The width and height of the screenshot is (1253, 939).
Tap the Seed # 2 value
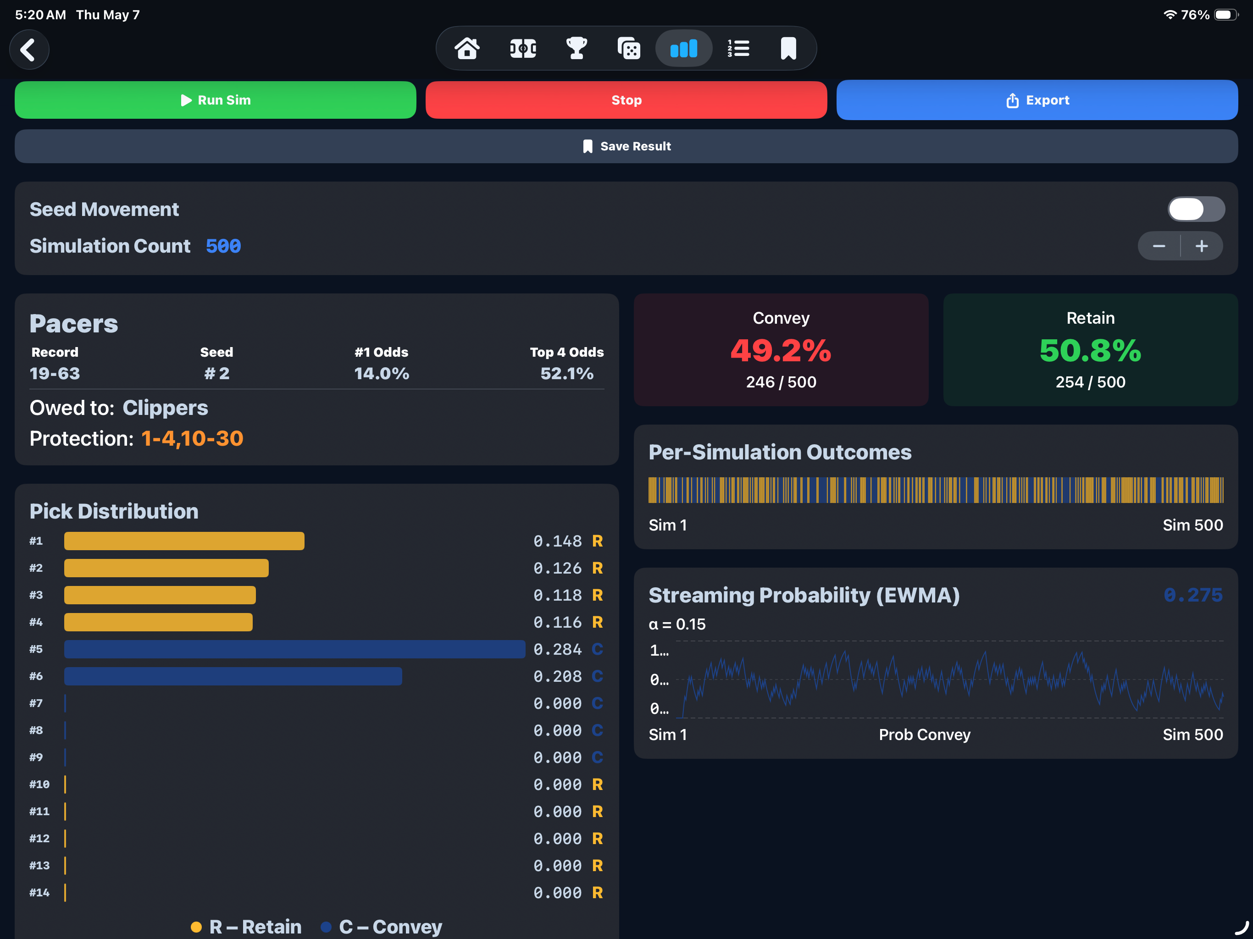tap(217, 374)
